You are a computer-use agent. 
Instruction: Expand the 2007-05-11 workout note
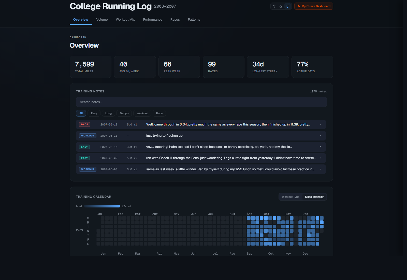pos(201,136)
